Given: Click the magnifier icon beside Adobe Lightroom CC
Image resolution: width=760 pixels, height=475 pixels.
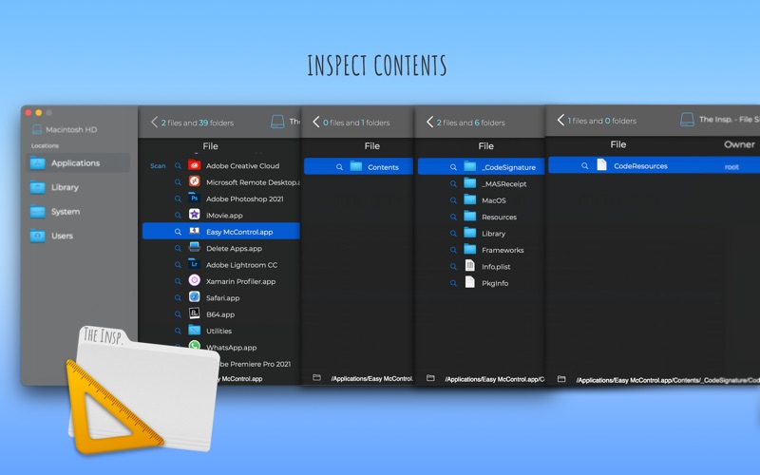Looking at the screenshot, I should click(x=178, y=265).
